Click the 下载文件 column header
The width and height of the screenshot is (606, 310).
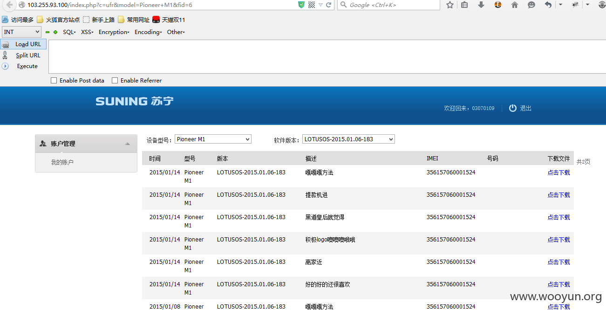click(558, 158)
